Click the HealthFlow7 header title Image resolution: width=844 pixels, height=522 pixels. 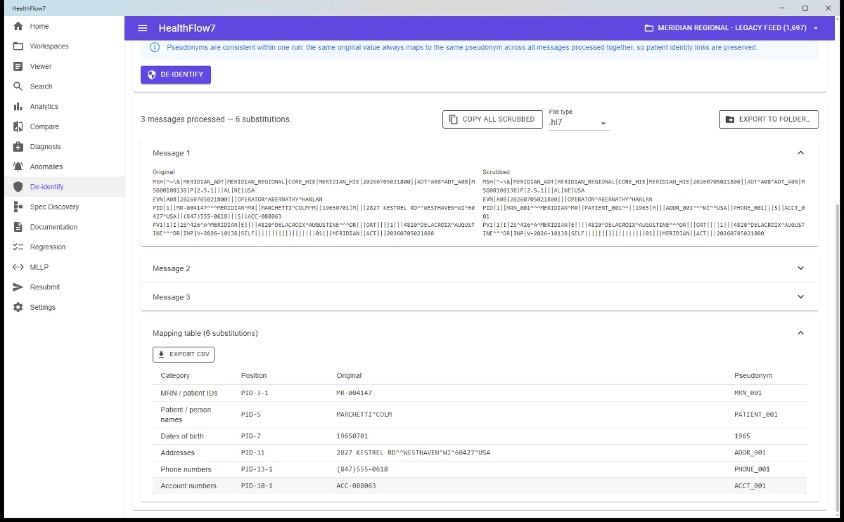[187, 28]
